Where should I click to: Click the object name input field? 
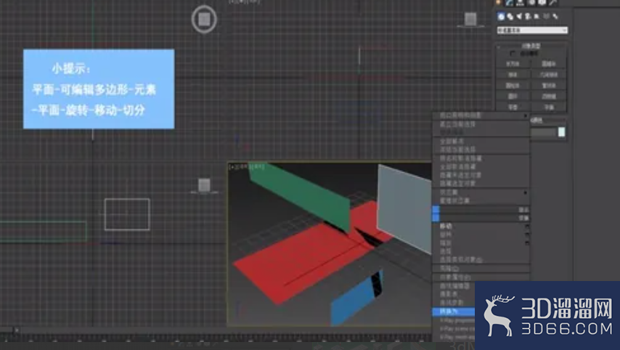pyautogui.click(x=543, y=132)
